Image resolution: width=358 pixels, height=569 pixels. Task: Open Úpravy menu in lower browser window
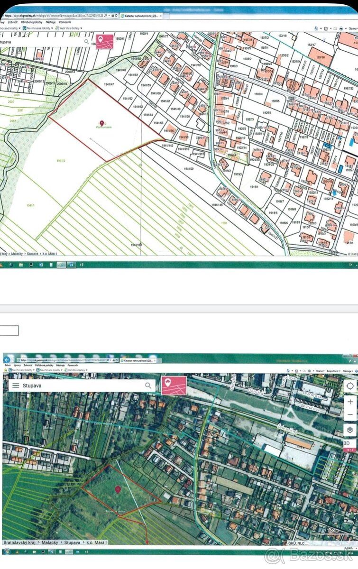[x=17, y=366]
